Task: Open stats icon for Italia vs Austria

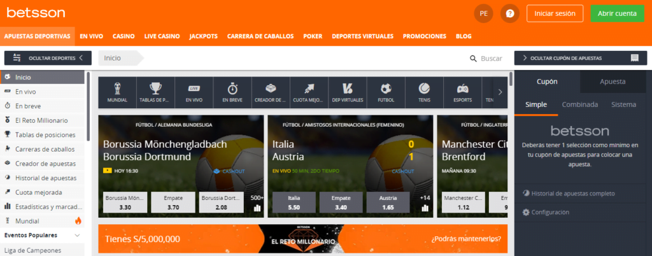Action: 425,208
